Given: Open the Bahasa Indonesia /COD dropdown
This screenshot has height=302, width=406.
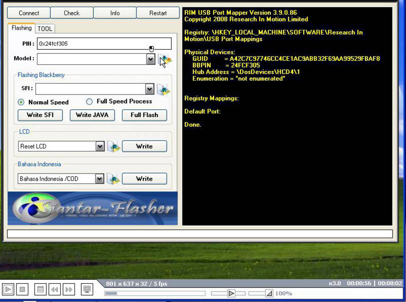Looking at the screenshot, I should coord(99,179).
